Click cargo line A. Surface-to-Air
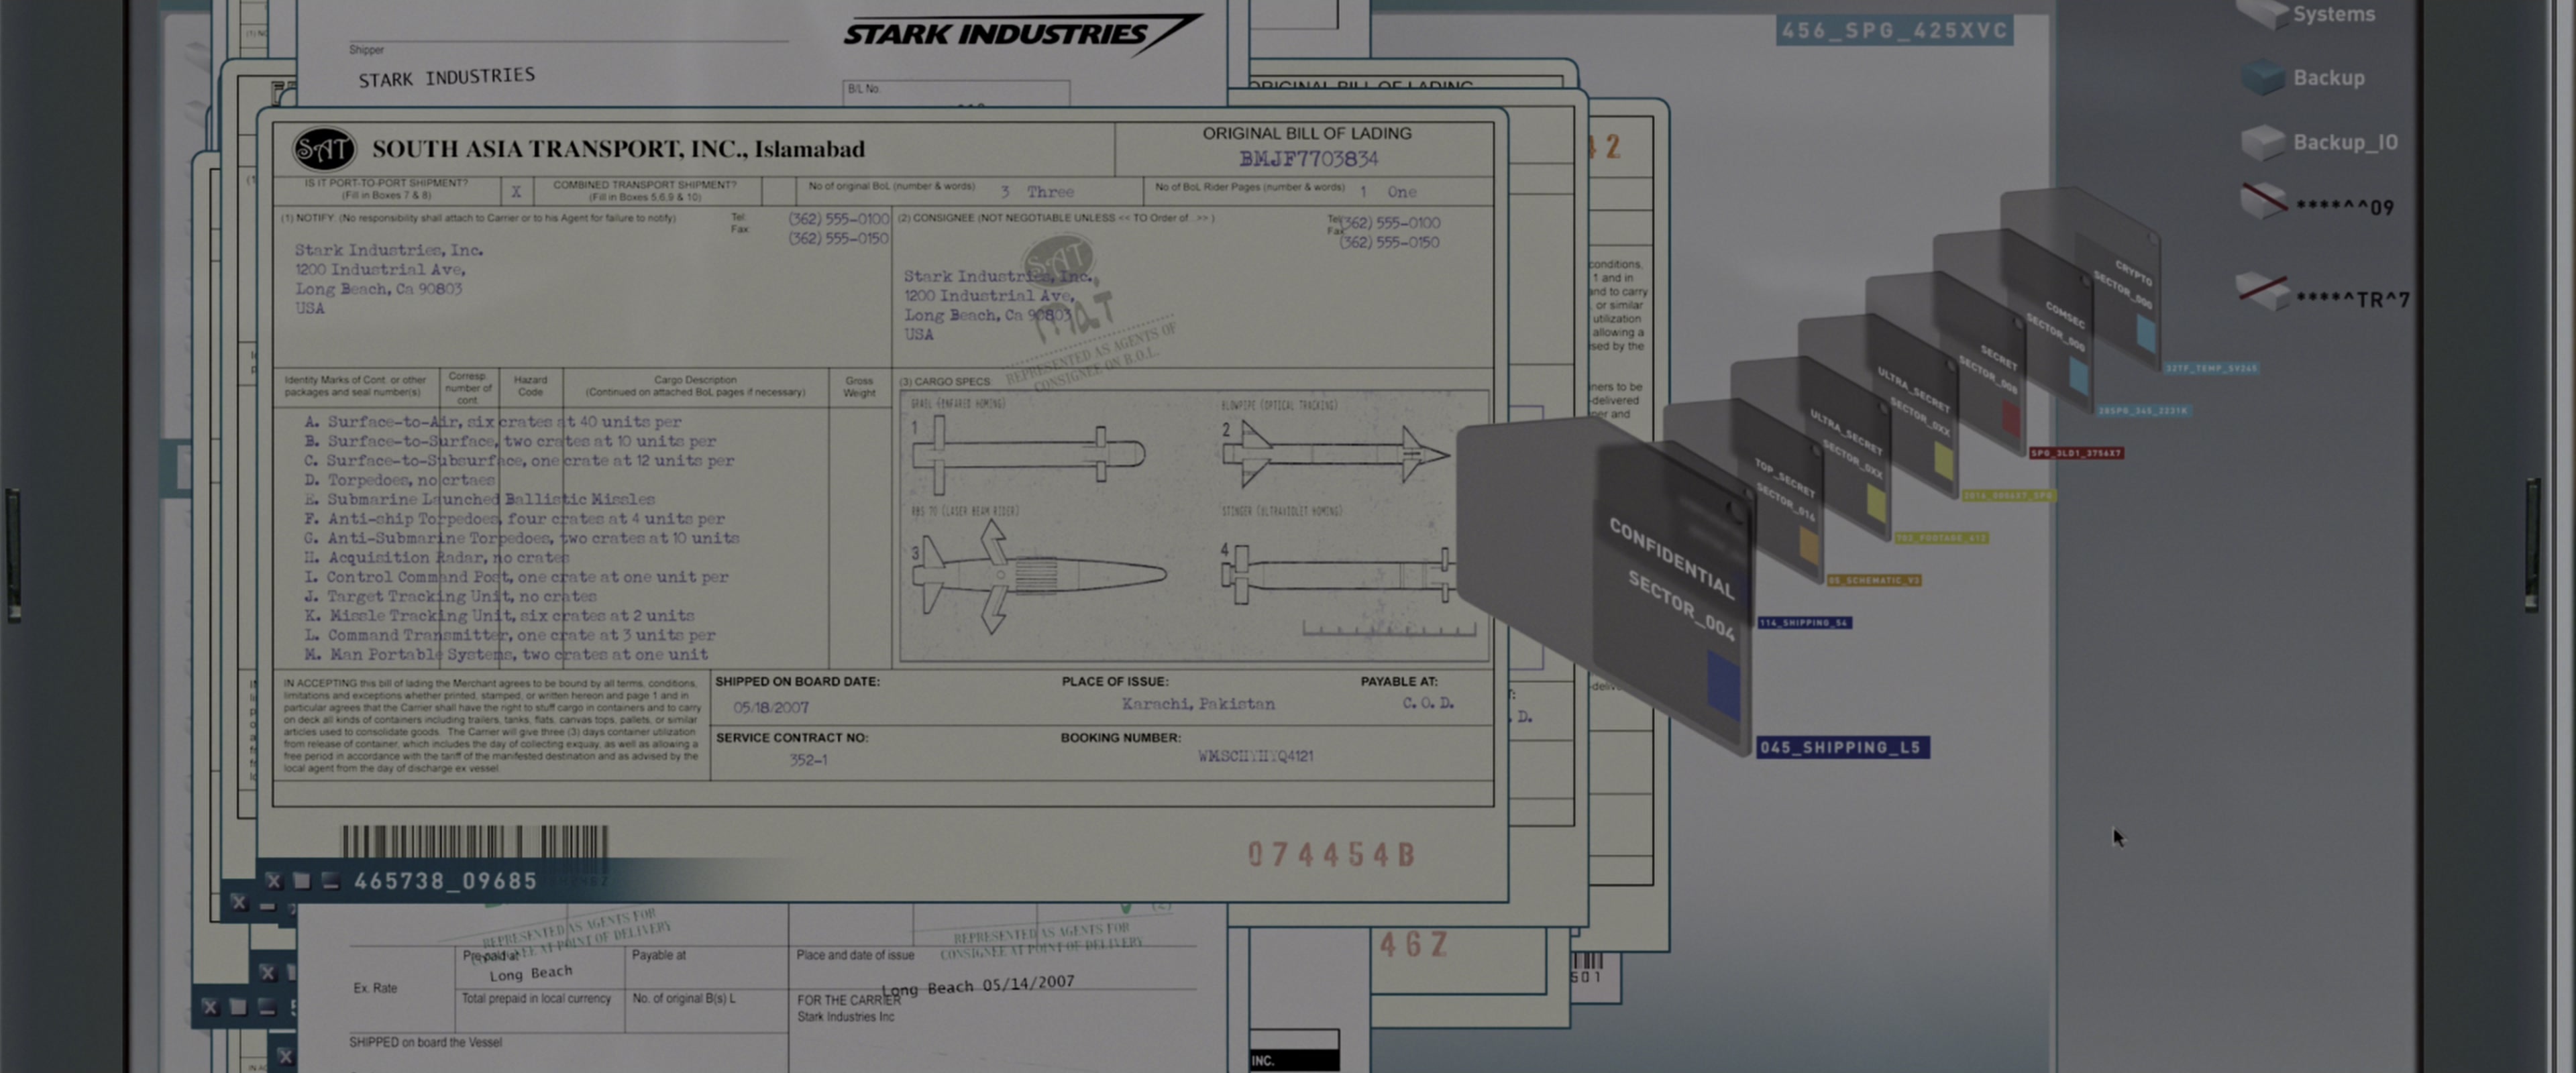2576x1073 pixels. click(494, 422)
